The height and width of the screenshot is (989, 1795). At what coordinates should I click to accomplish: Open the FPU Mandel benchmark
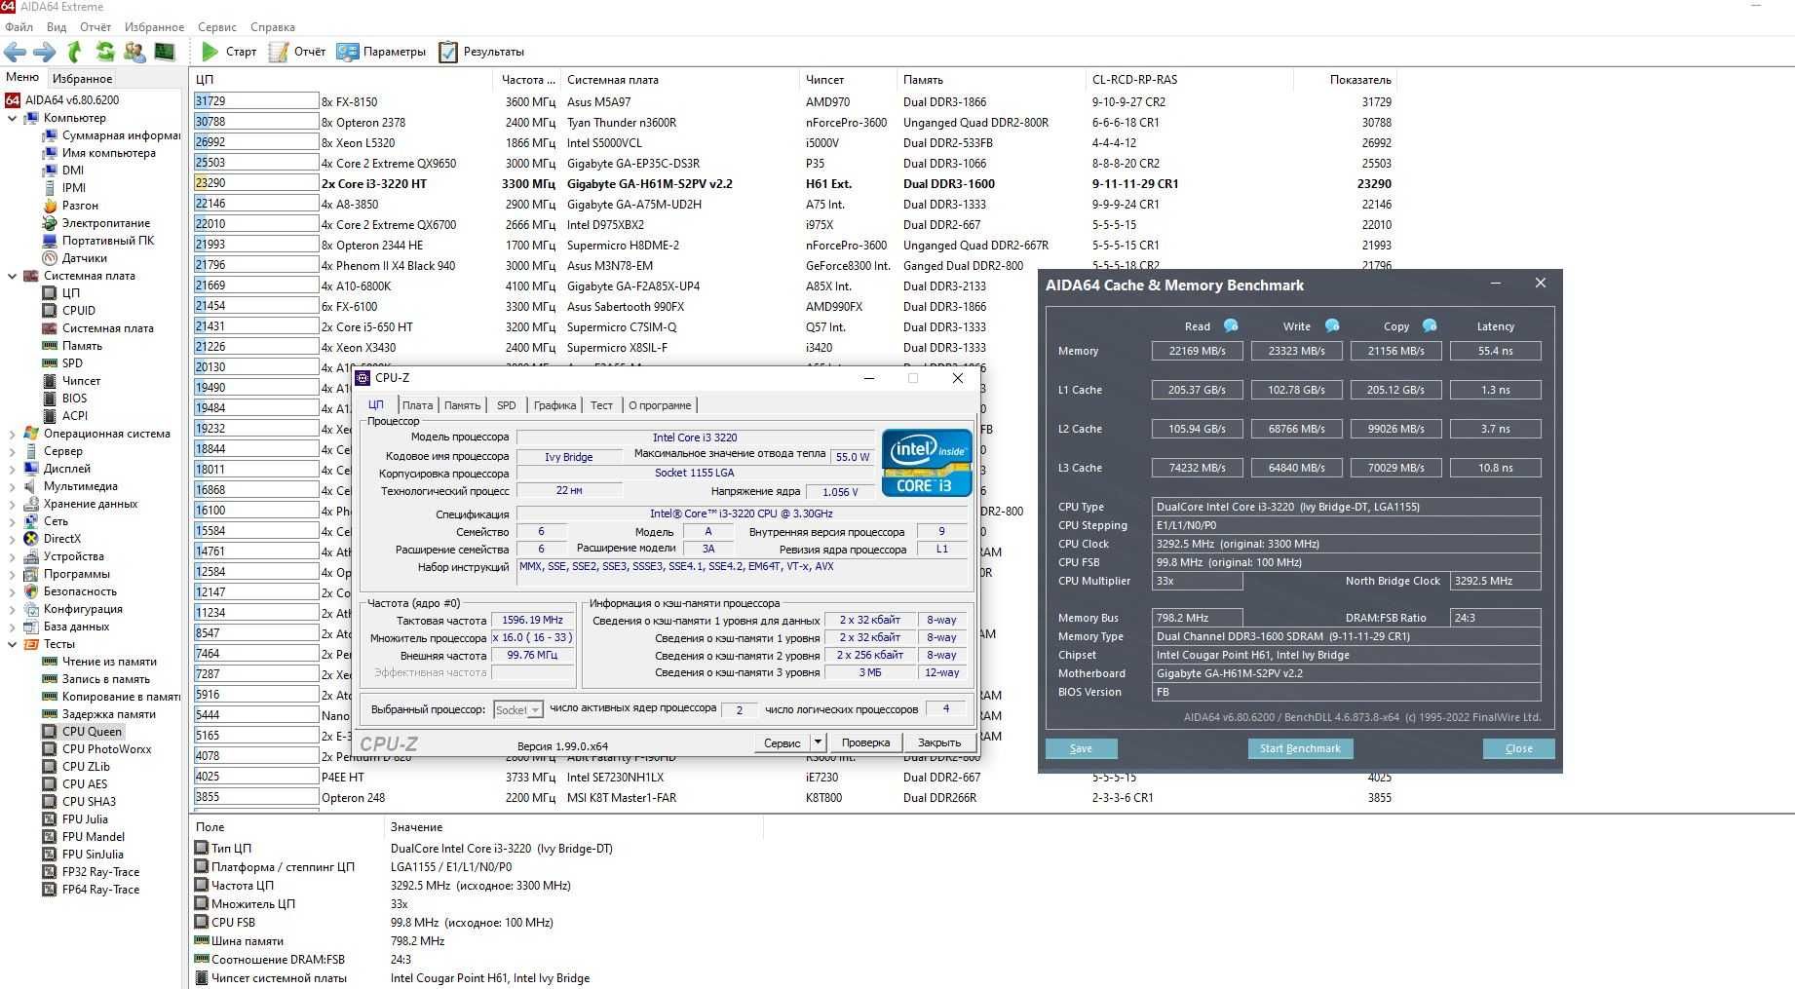(x=93, y=837)
